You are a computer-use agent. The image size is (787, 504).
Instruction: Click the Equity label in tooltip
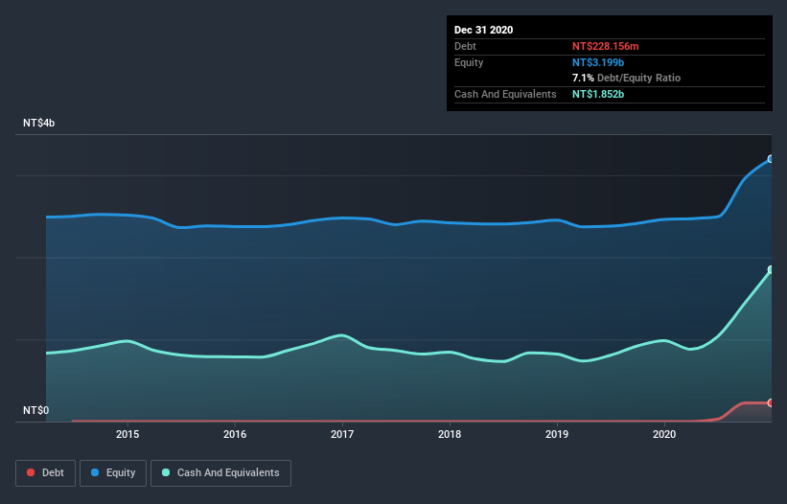469,62
